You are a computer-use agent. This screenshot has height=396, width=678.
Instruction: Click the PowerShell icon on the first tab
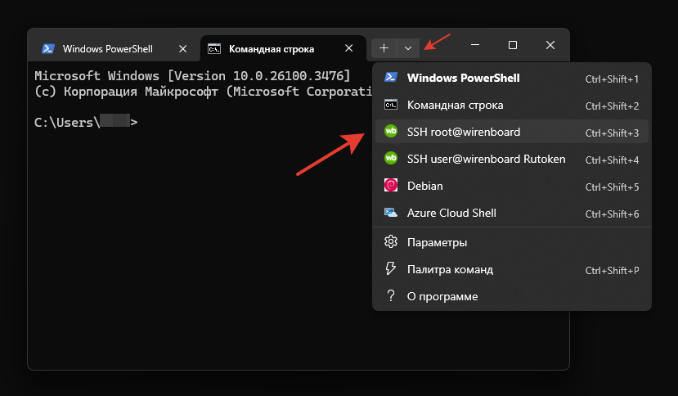(48, 48)
